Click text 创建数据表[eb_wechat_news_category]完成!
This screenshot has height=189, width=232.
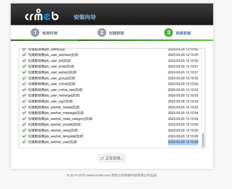click(60, 119)
